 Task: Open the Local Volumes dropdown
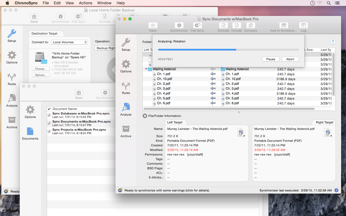point(69,42)
